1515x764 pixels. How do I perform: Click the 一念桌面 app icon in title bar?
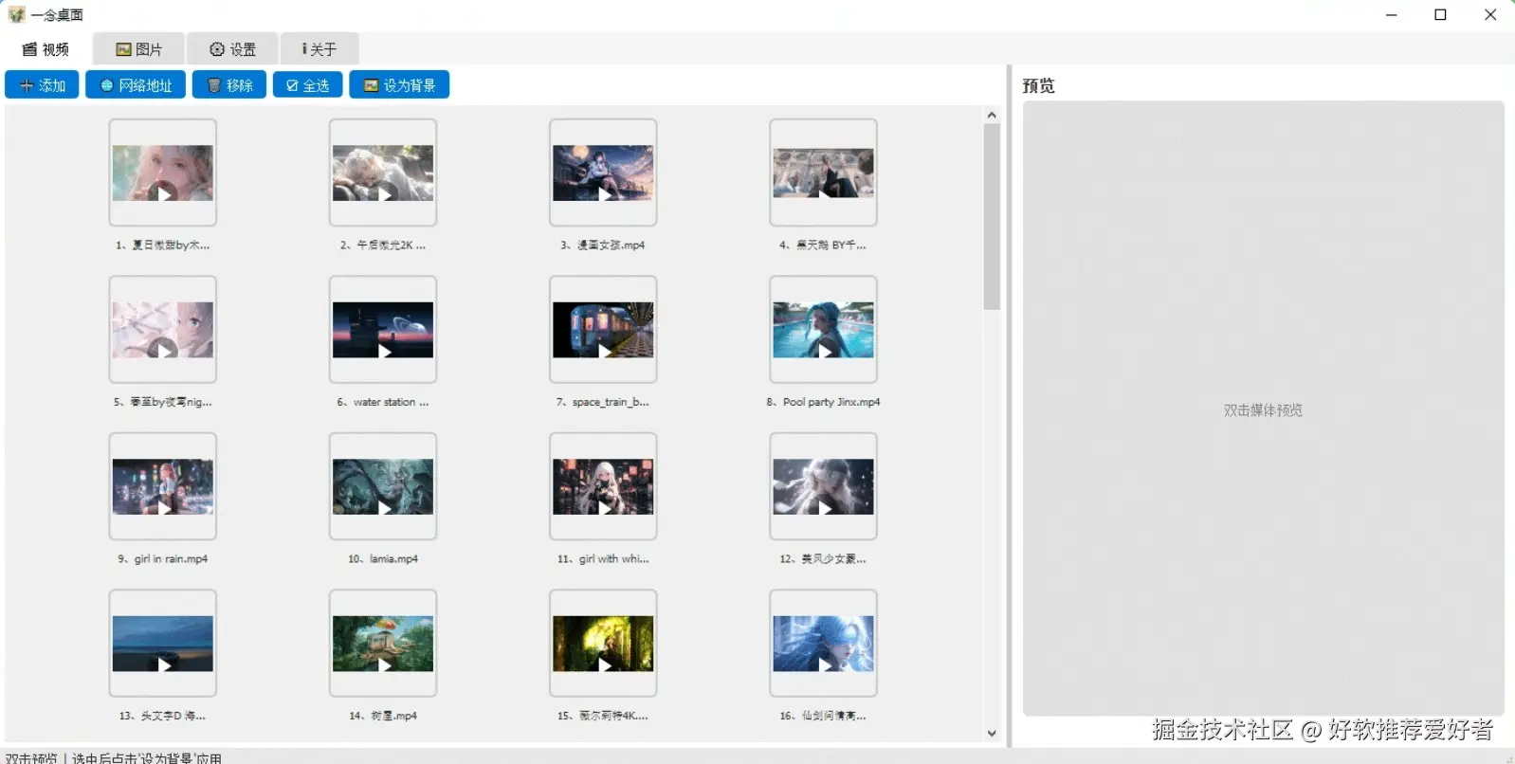tap(16, 14)
